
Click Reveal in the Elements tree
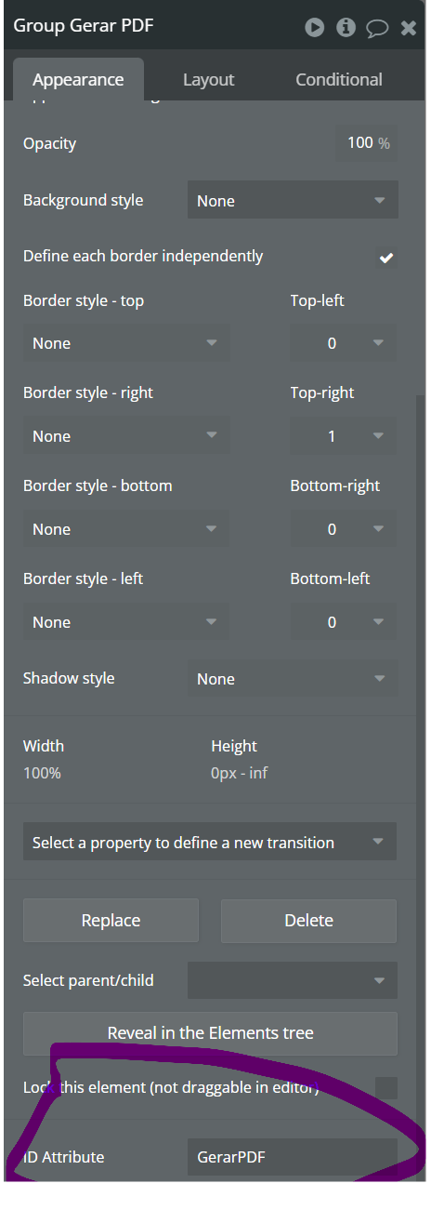point(210,1033)
